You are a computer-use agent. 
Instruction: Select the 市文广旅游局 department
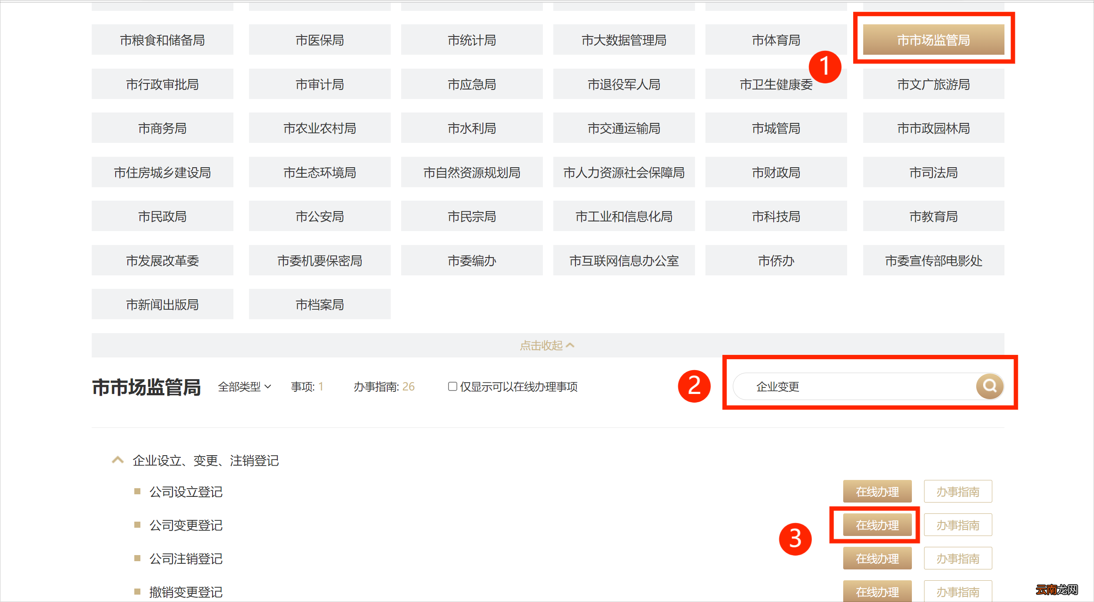pos(934,84)
